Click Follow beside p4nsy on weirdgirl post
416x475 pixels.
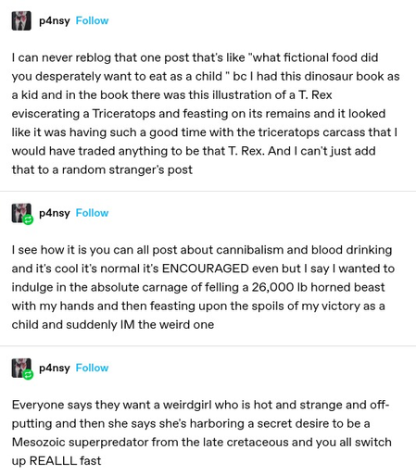click(92, 368)
